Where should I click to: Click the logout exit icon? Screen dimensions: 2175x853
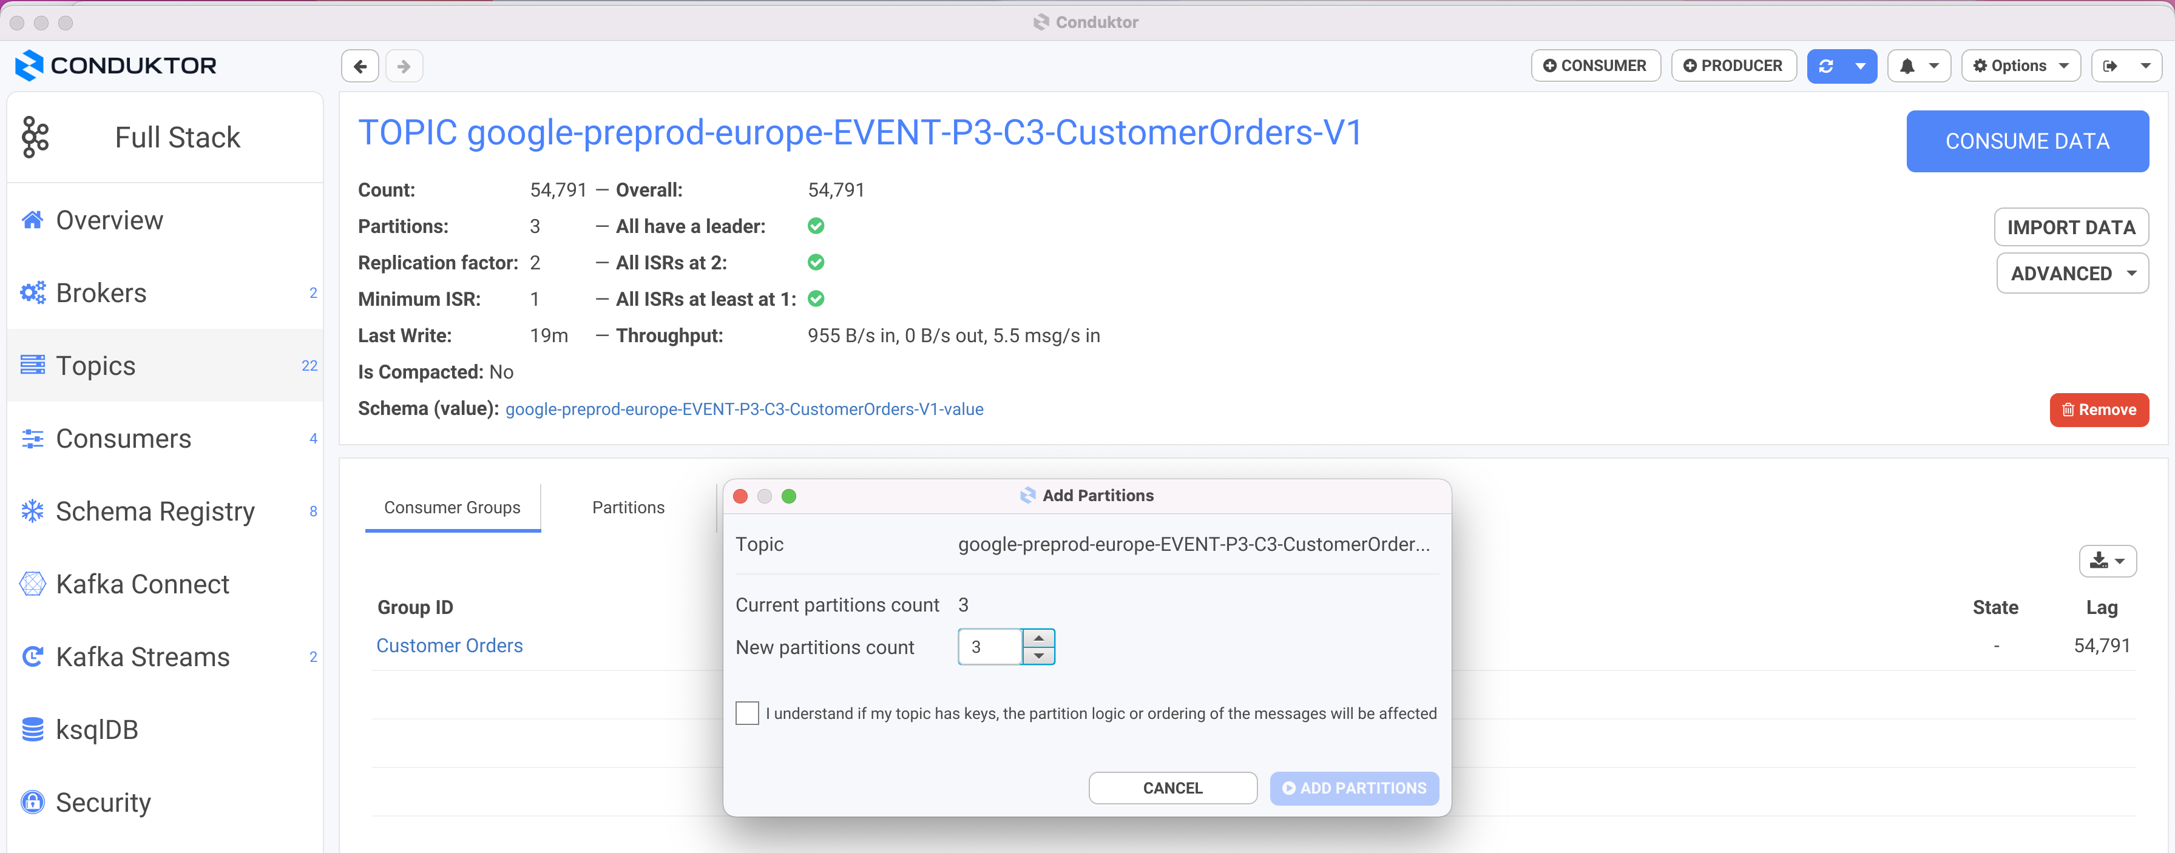pos(2110,66)
